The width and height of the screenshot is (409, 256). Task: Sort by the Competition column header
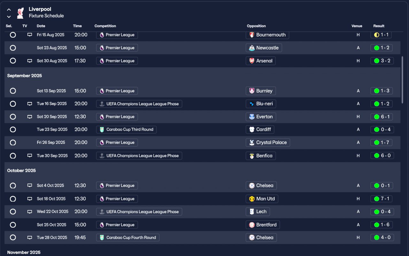click(105, 26)
